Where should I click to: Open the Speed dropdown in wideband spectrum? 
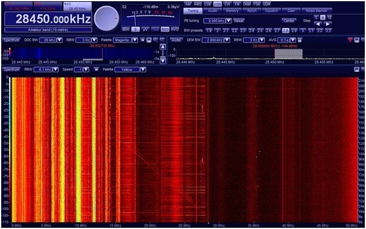[86, 70]
